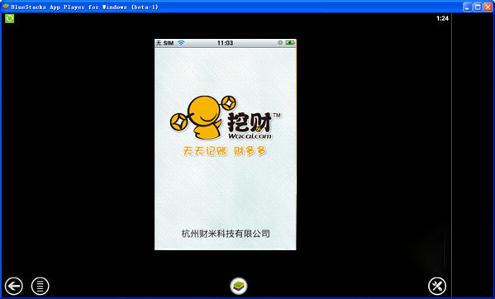Viewport: 495px width, 299px height.
Task: Click the BlueStacks App Player title text
Action: (84, 7)
